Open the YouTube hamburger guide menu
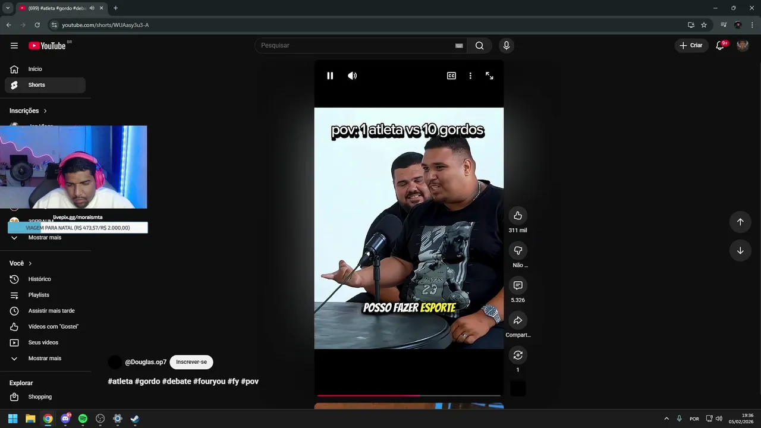This screenshot has width=761, height=428. tap(14, 46)
